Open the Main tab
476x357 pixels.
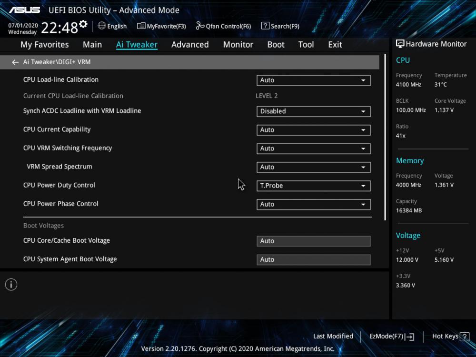pos(92,45)
